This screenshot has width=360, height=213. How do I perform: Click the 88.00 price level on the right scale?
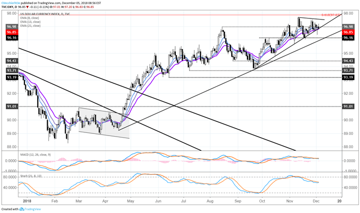pos(348,147)
